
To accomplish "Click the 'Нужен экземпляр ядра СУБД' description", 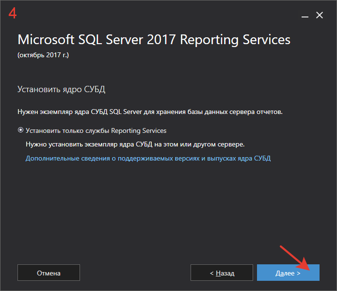I will tap(150, 112).
